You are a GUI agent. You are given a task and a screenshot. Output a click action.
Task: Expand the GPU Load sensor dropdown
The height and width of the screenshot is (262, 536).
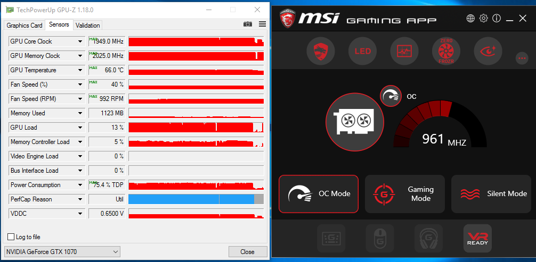[x=80, y=128]
